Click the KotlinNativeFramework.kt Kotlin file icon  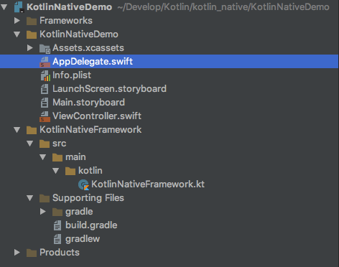point(84,184)
